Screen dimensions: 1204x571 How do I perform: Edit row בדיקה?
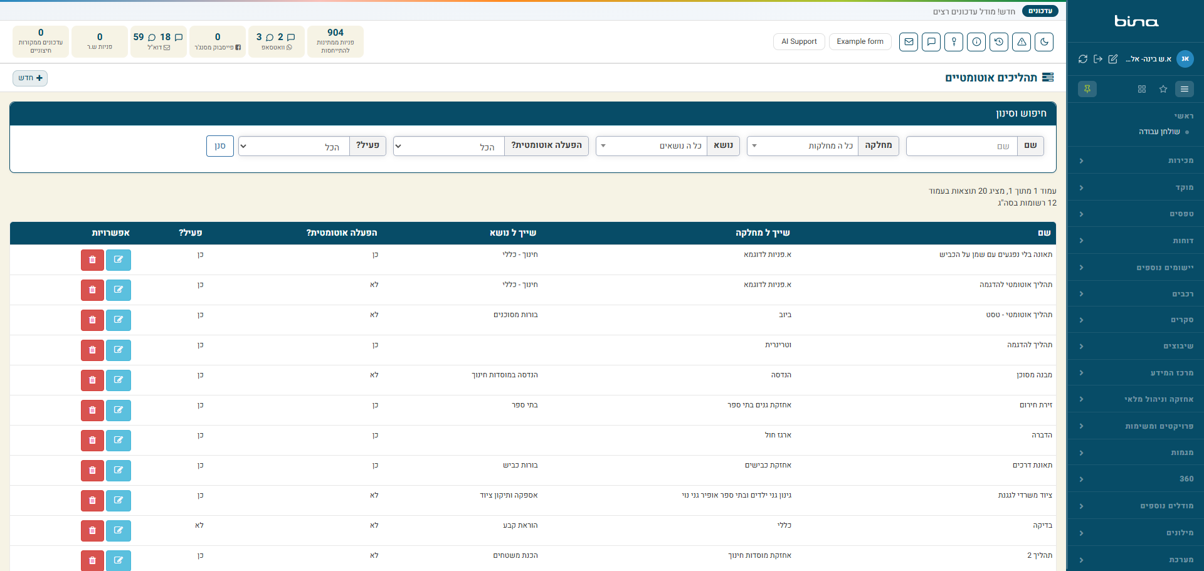[x=119, y=530]
